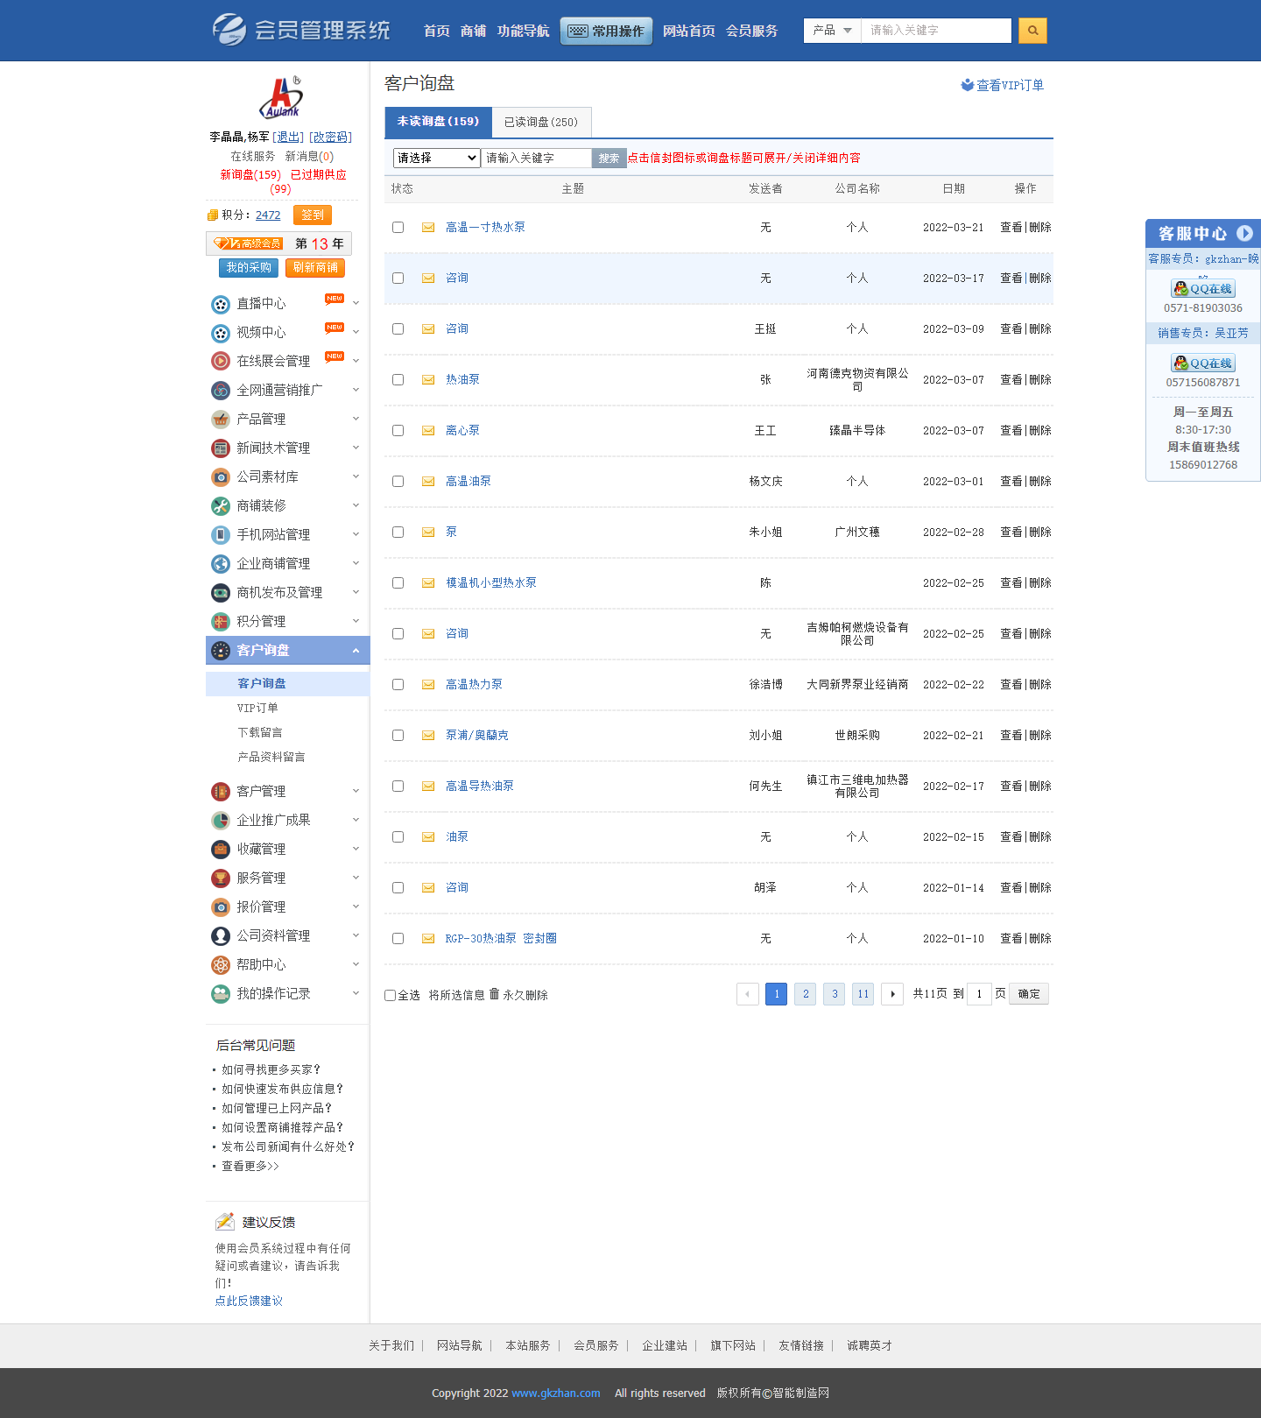Click the 直播中心 sidebar icon

coord(221,304)
